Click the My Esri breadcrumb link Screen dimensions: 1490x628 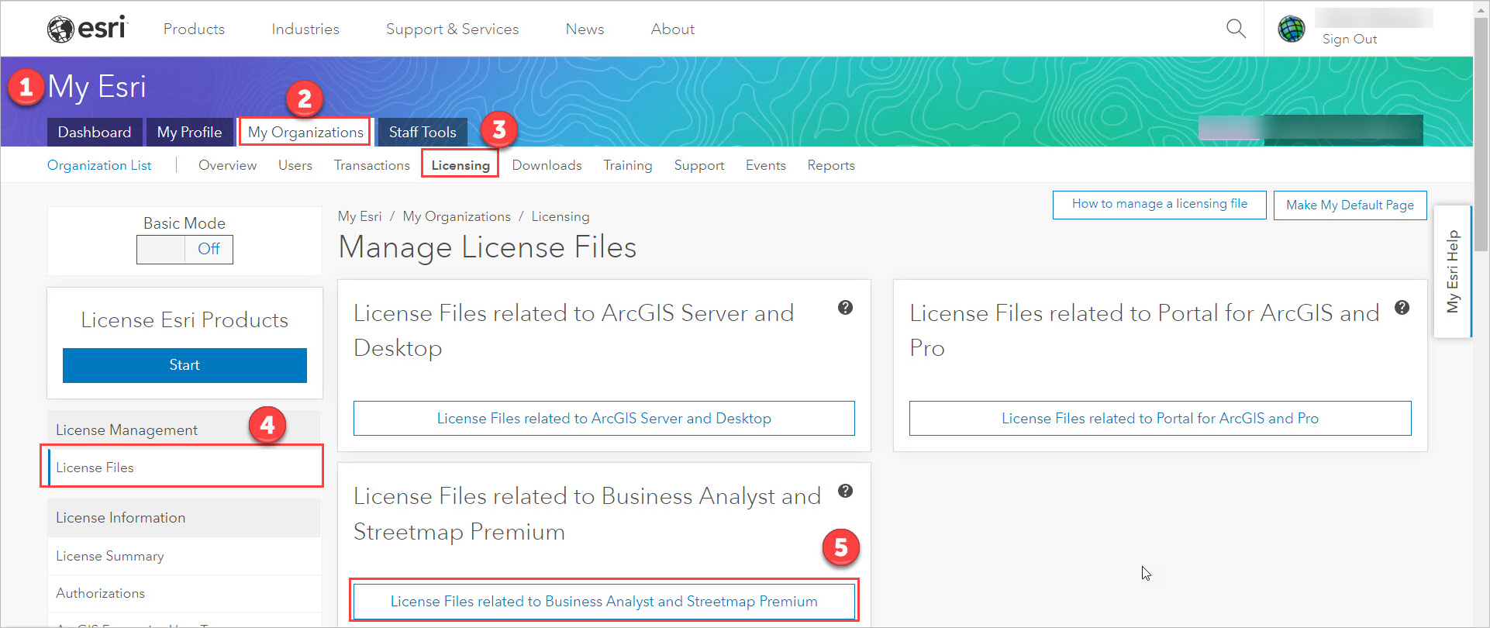click(360, 216)
